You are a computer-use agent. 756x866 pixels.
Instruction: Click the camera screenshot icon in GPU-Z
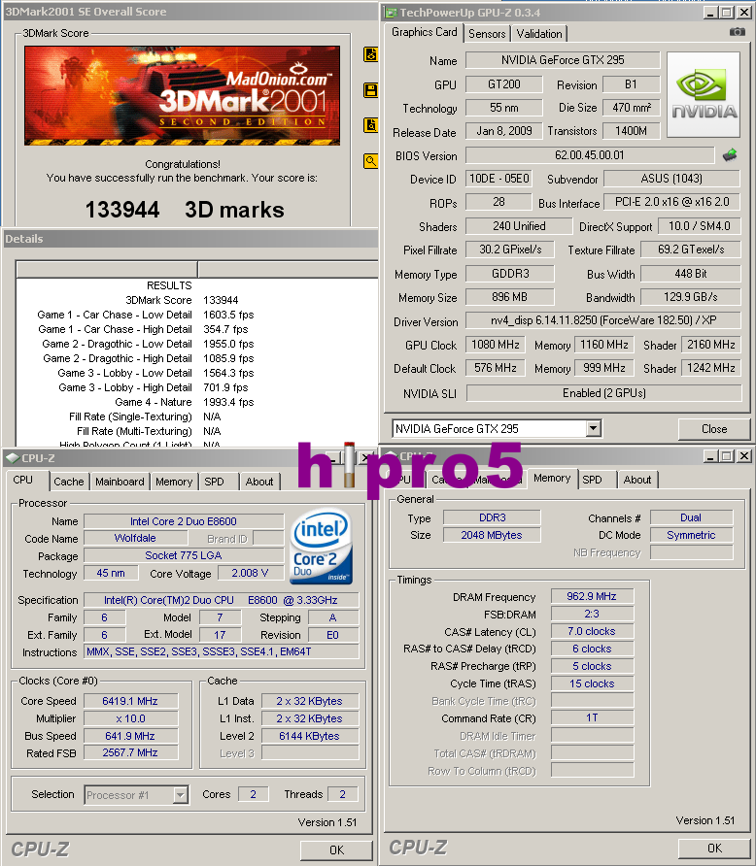(x=737, y=32)
